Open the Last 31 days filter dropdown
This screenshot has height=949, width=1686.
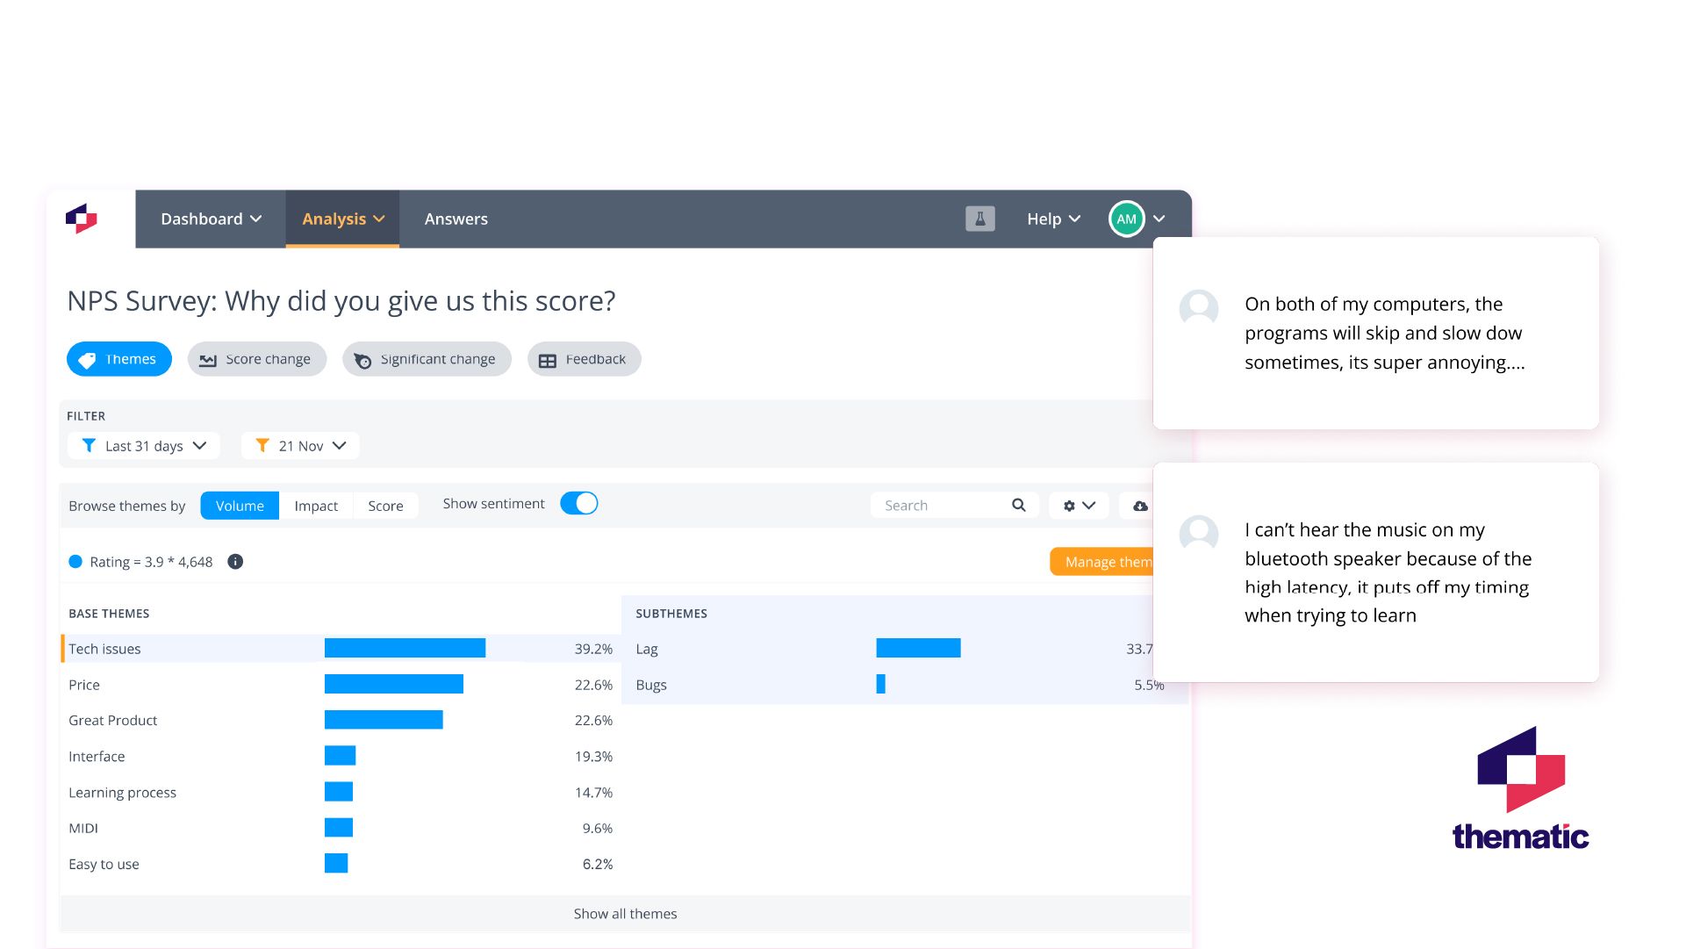click(143, 445)
